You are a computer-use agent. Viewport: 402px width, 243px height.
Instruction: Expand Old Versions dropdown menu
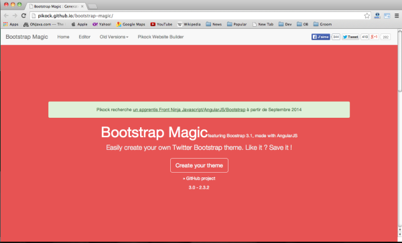pos(114,37)
